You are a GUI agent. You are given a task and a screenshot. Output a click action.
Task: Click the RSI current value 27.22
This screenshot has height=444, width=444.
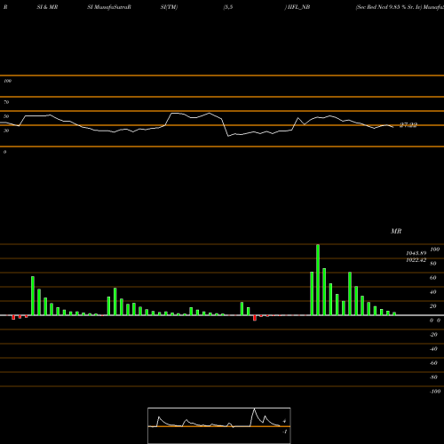tap(408, 125)
